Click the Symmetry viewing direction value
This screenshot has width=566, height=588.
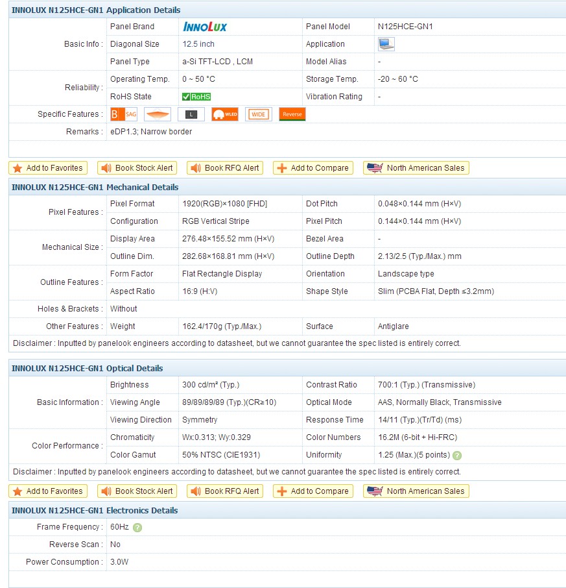point(200,420)
